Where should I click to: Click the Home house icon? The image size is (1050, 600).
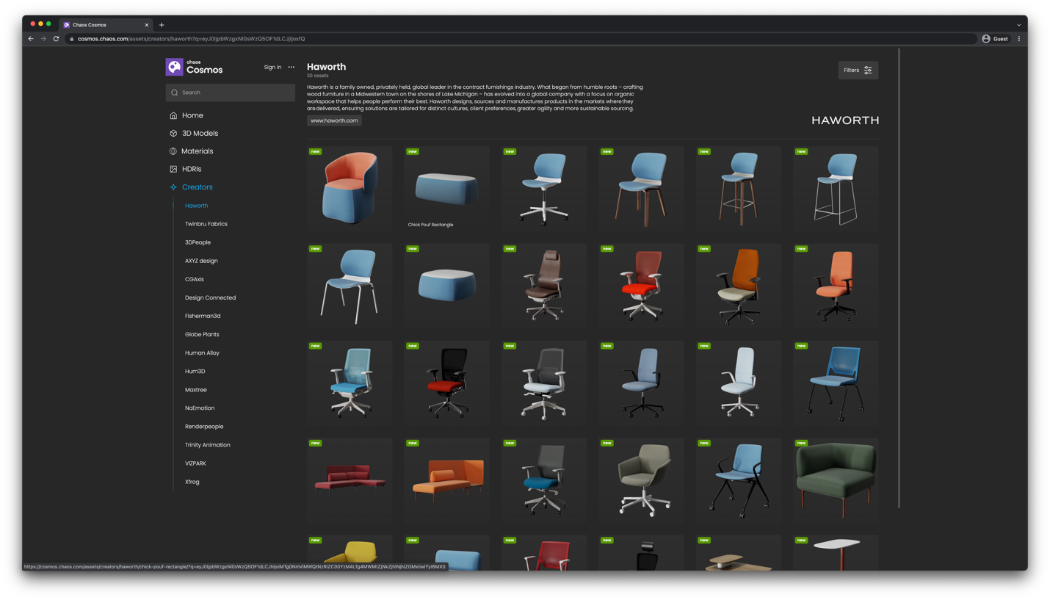tap(173, 115)
